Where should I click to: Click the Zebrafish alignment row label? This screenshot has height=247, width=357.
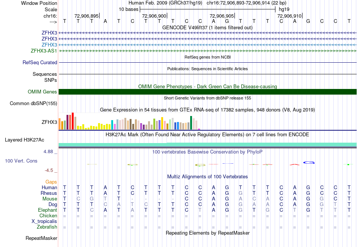click(x=47, y=227)
